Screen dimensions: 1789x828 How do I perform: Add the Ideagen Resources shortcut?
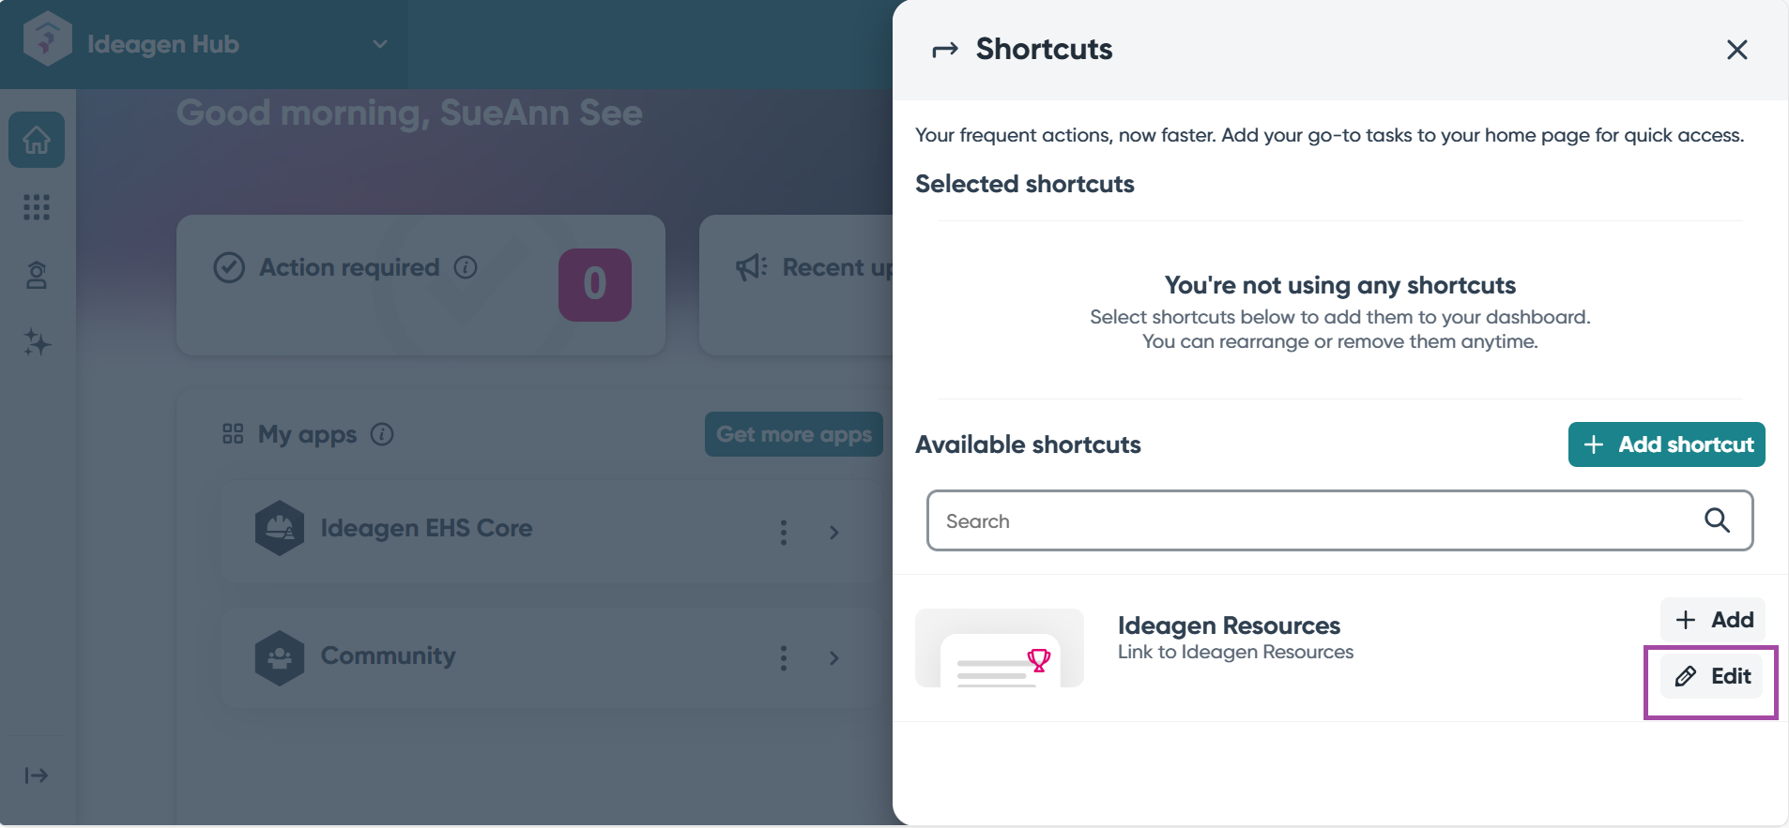(x=1713, y=620)
